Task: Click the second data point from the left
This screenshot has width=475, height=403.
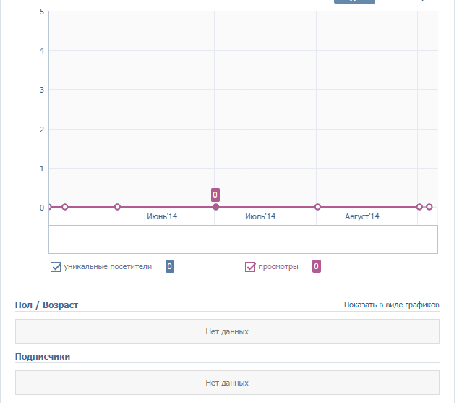Action: point(64,207)
